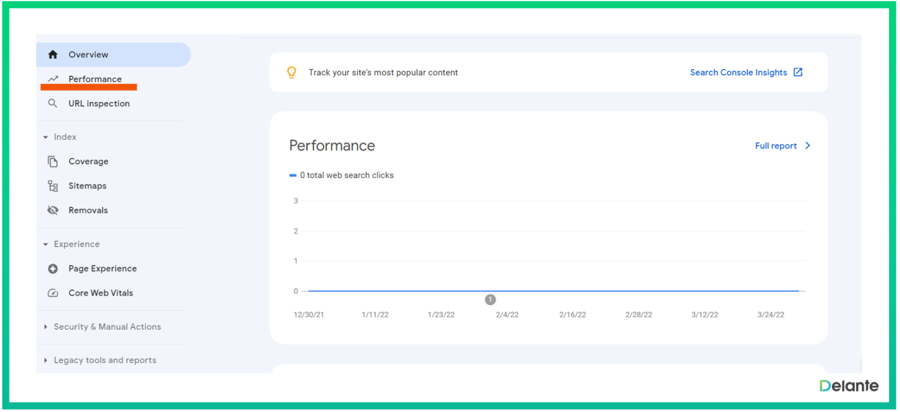The width and height of the screenshot is (900, 412).
Task: Collapse the Index section
Action: tap(46, 137)
